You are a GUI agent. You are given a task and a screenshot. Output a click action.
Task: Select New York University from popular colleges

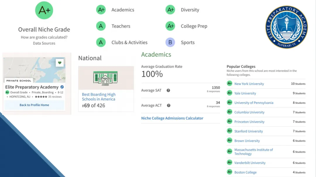click(x=249, y=84)
